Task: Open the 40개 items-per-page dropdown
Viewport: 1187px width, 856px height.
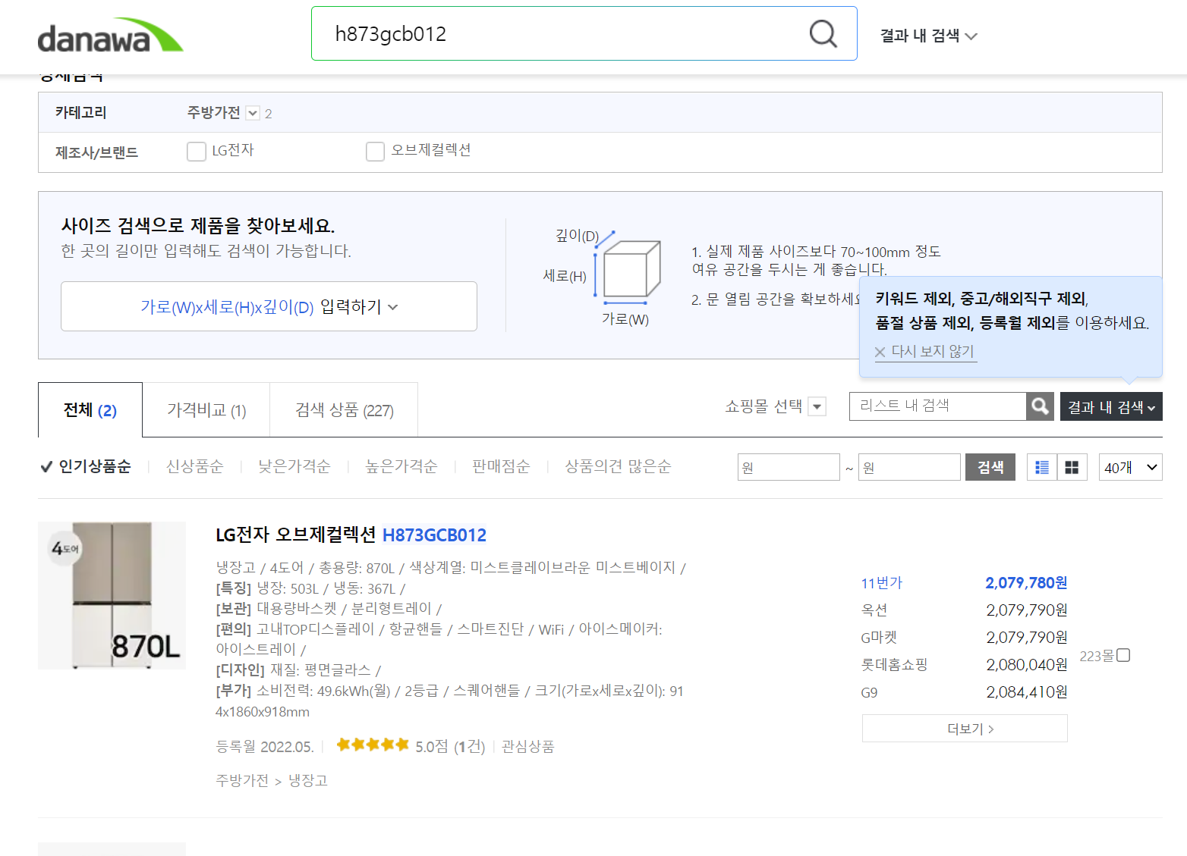Action: tap(1130, 467)
